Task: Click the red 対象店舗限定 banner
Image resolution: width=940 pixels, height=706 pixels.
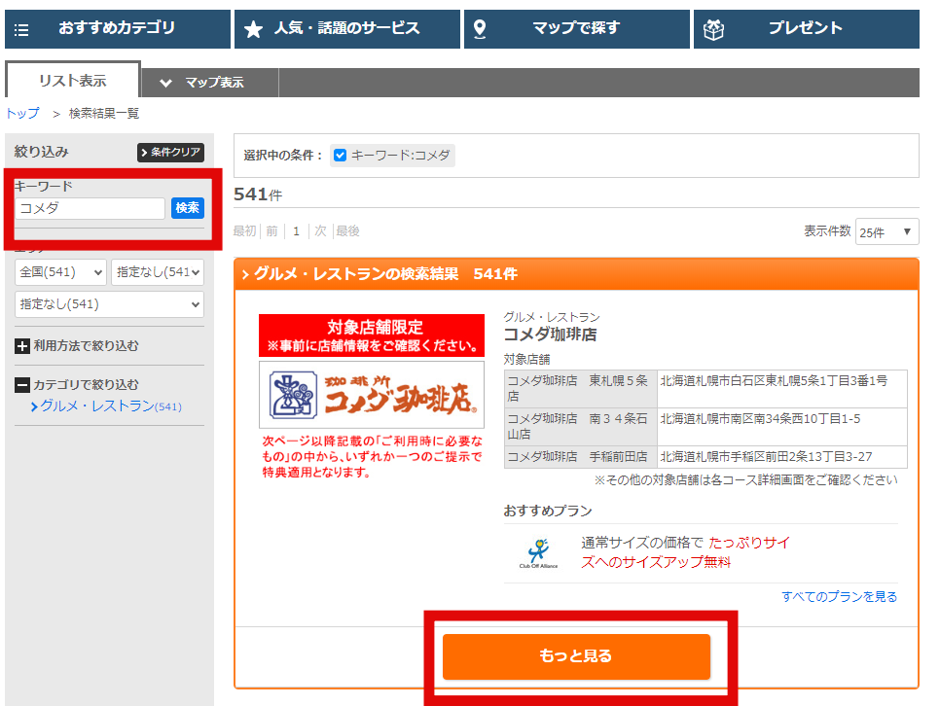Action: coord(372,335)
